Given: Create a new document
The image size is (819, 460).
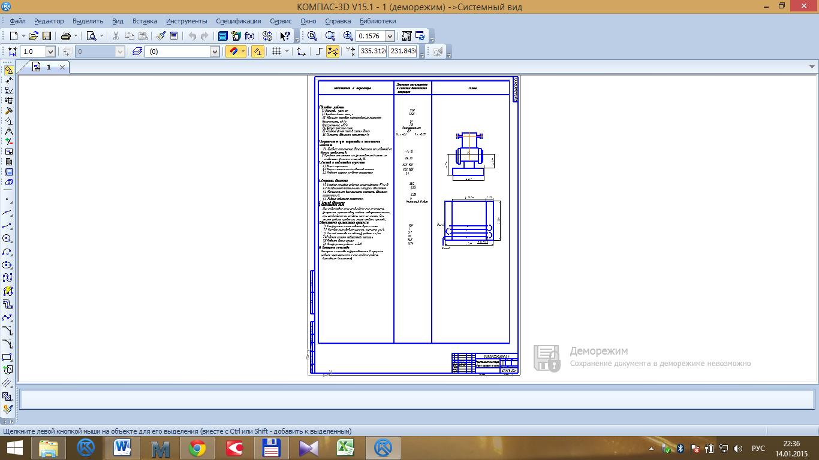Looking at the screenshot, I should pyautogui.click(x=14, y=36).
